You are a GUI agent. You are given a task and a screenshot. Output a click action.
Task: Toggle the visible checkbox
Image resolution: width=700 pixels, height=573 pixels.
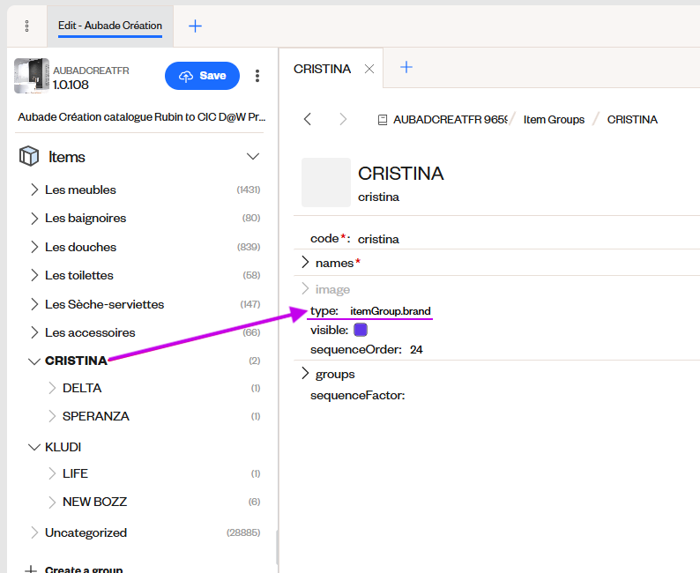pyautogui.click(x=361, y=330)
